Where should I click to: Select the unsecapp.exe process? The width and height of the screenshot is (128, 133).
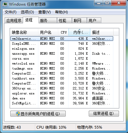pos(62,53)
